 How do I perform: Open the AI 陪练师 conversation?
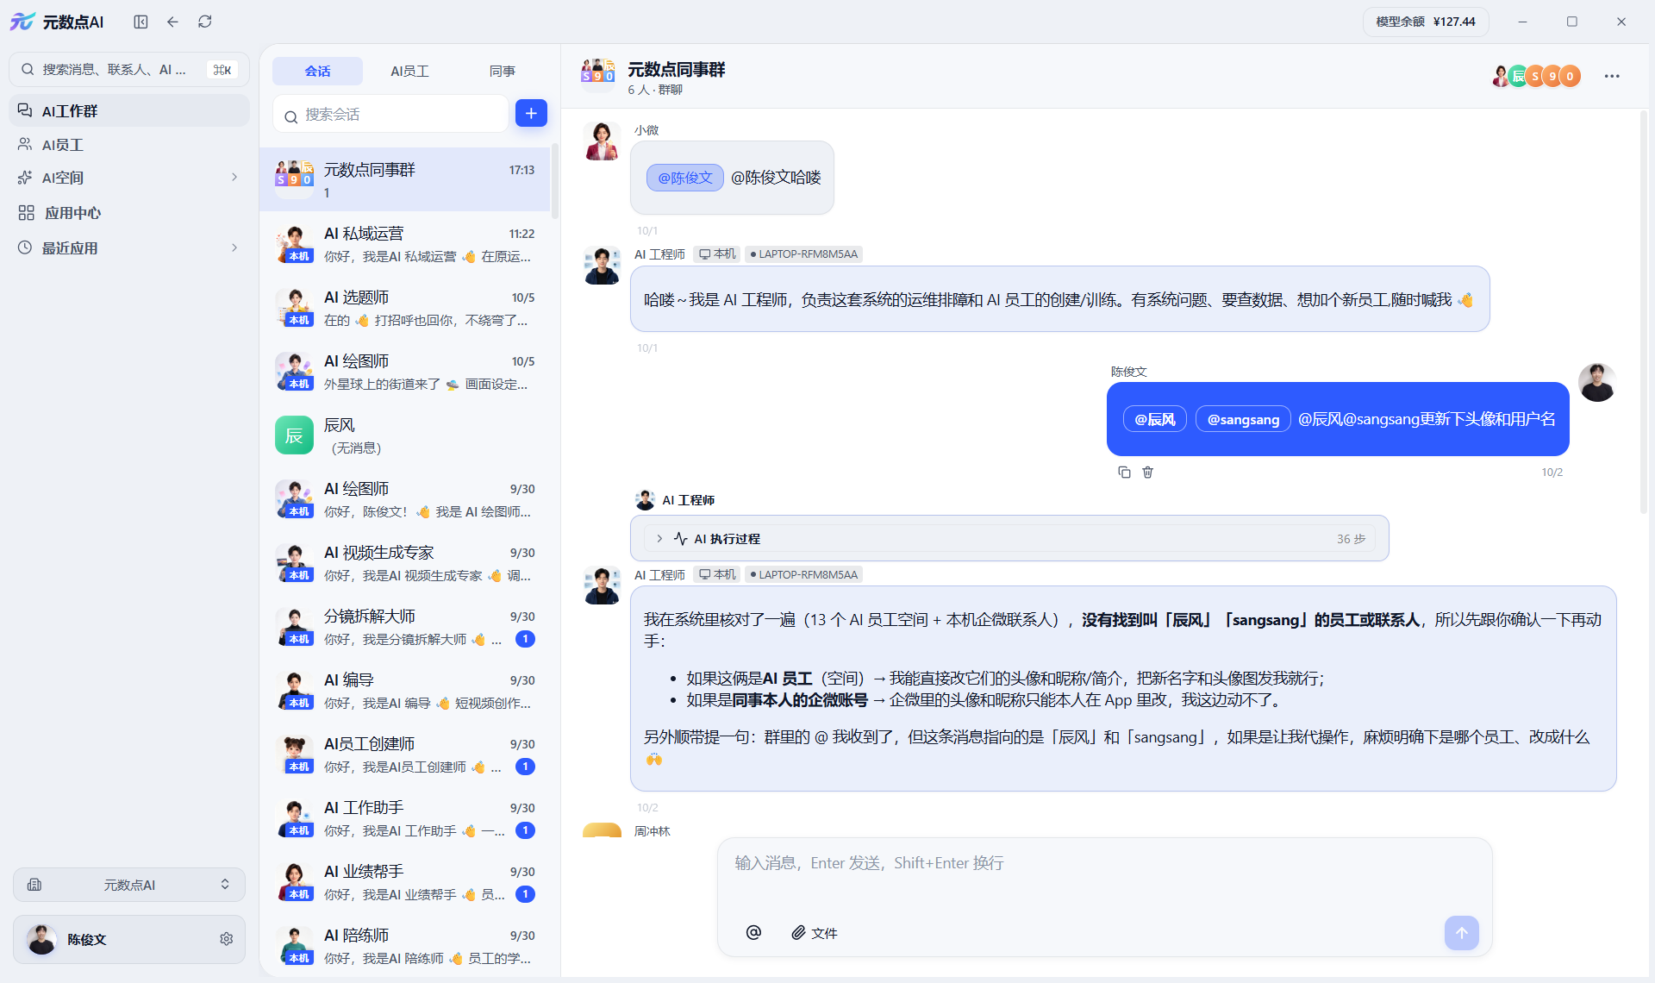tap(405, 946)
